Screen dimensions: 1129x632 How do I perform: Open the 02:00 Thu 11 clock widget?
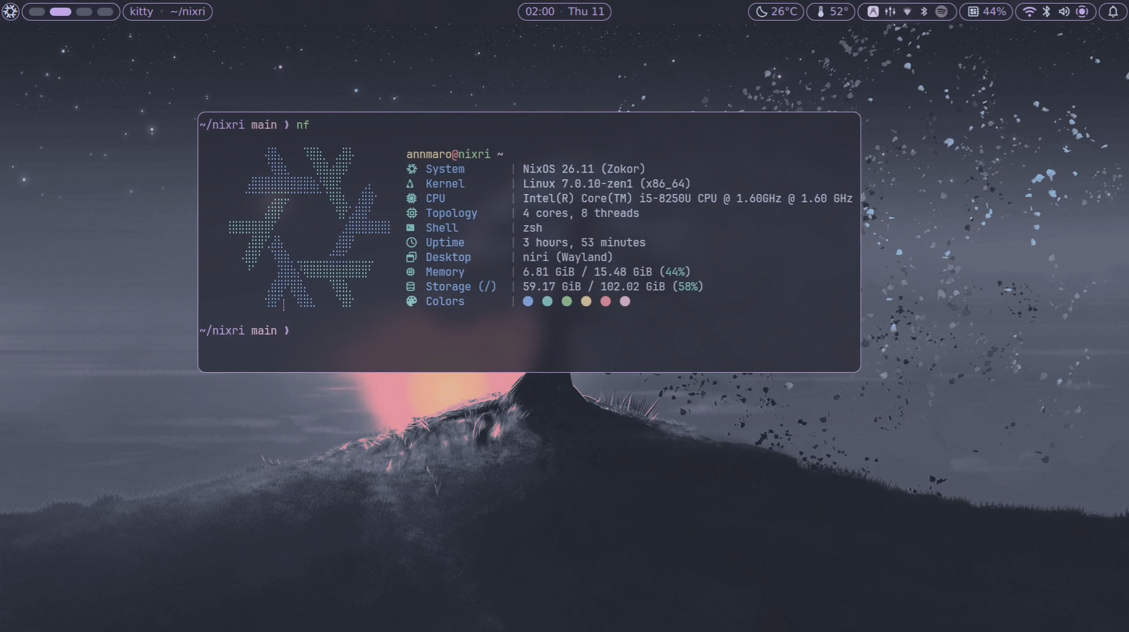point(564,12)
